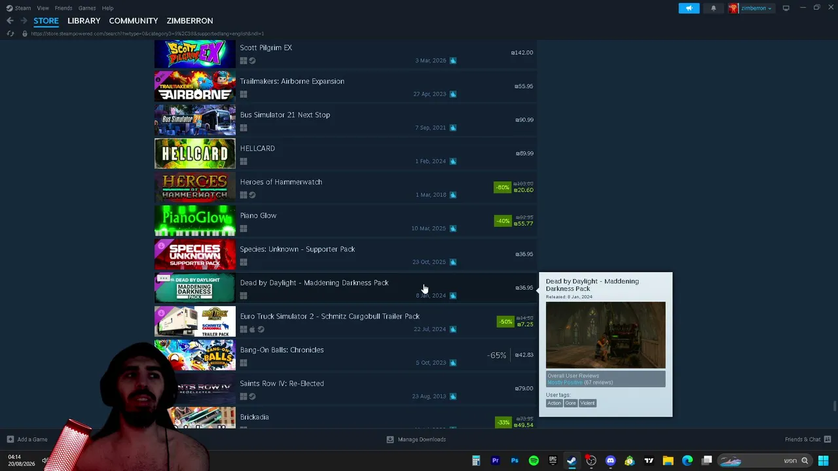Open the announcements megaphone button
The image size is (838, 471).
(689, 8)
